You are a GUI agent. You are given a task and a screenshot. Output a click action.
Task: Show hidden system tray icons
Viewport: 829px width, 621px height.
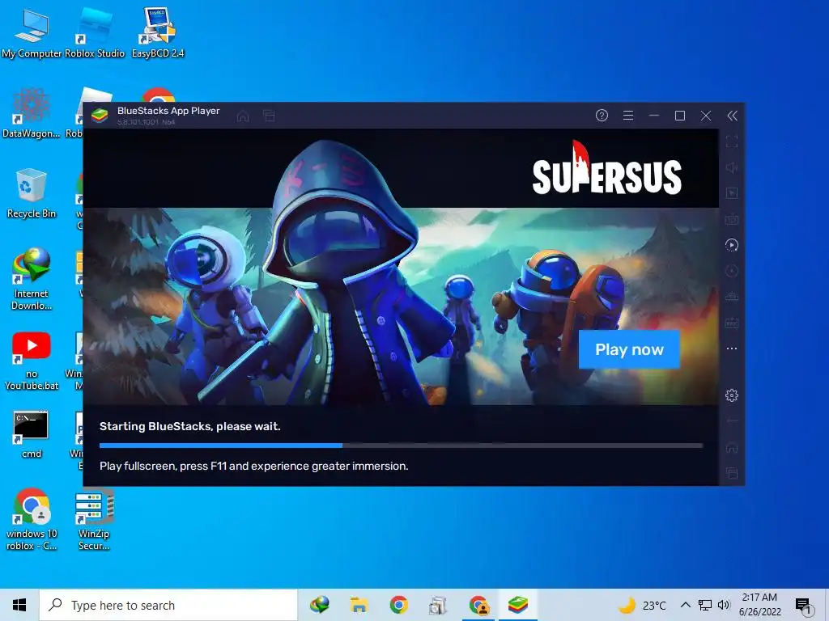tap(685, 605)
